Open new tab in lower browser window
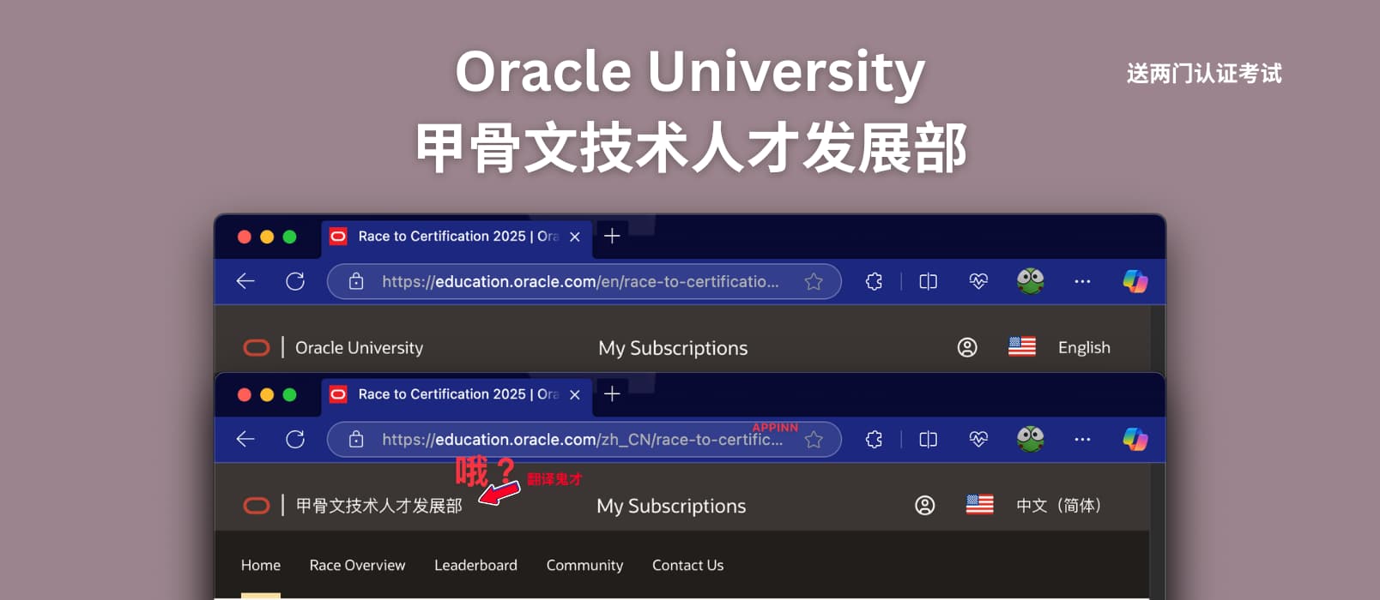 [x=612, y=393]
